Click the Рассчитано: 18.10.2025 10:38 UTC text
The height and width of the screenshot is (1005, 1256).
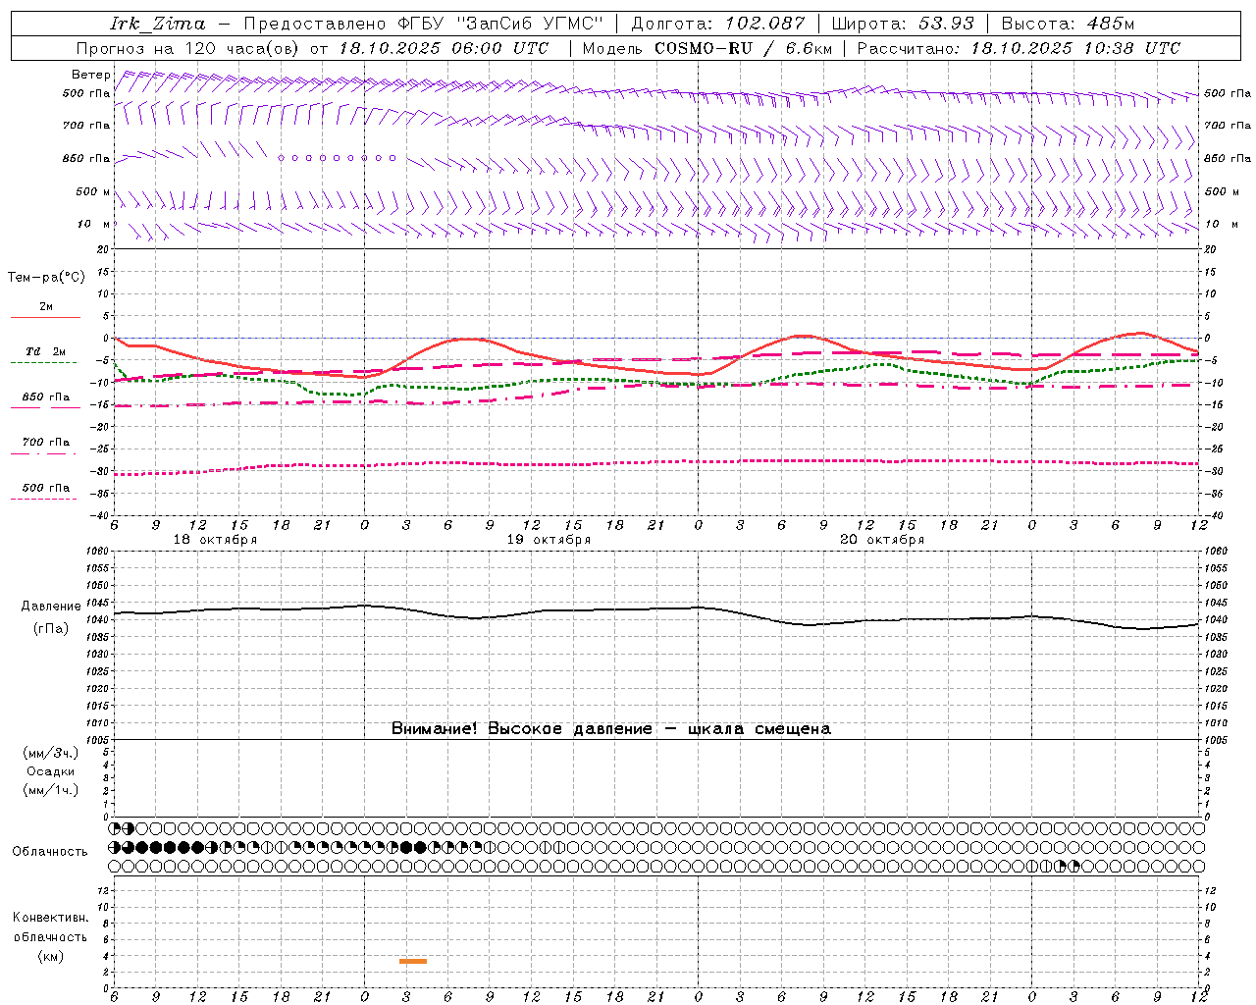point(1019,47)
